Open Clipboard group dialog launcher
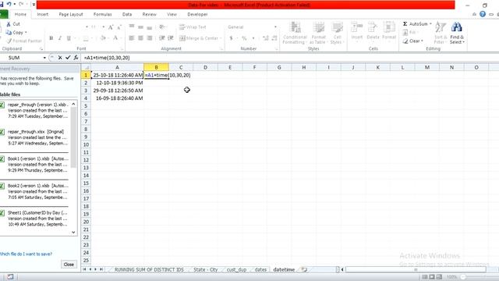The height and width of the screenshot is (281, 499). tap(41, 48)
